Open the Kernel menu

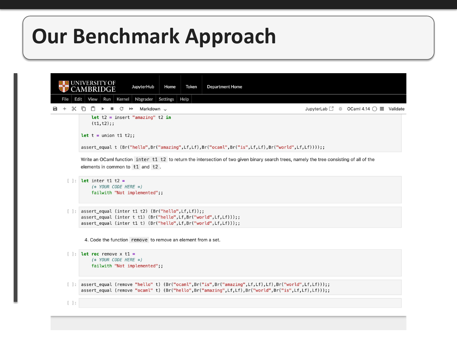click(123, 99)
